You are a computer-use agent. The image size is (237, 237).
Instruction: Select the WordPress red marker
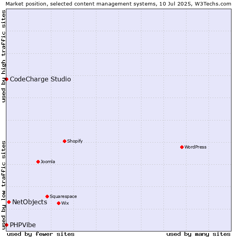[x=182, y=147]
